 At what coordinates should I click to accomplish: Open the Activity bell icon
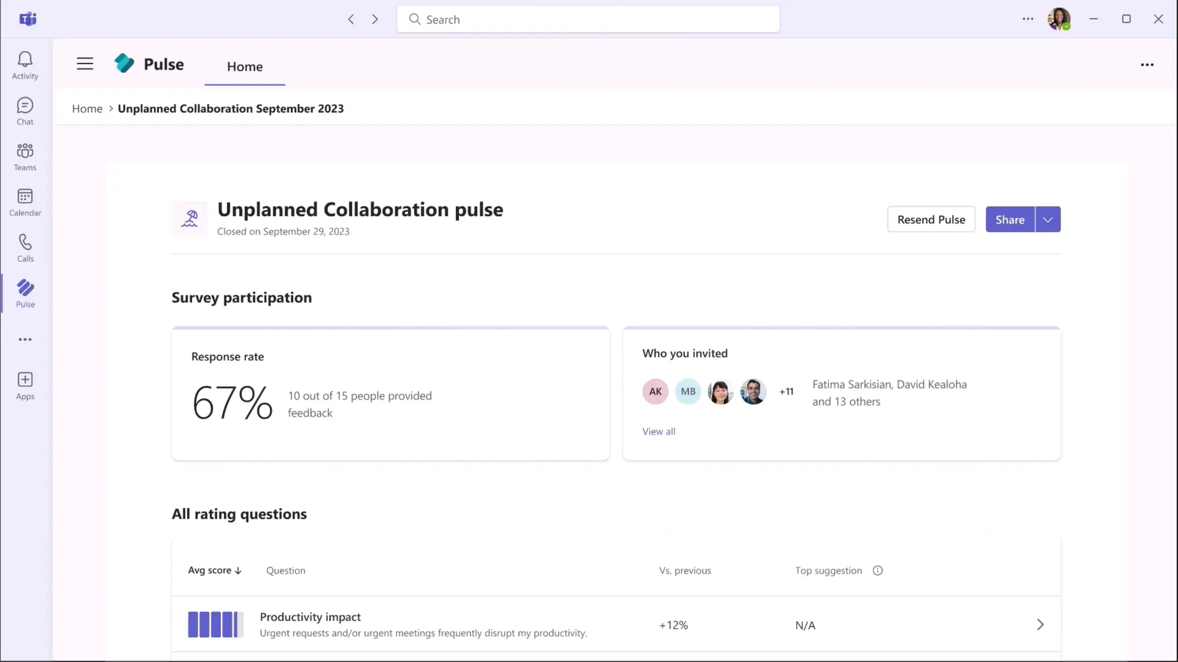(x=25, y=65)
